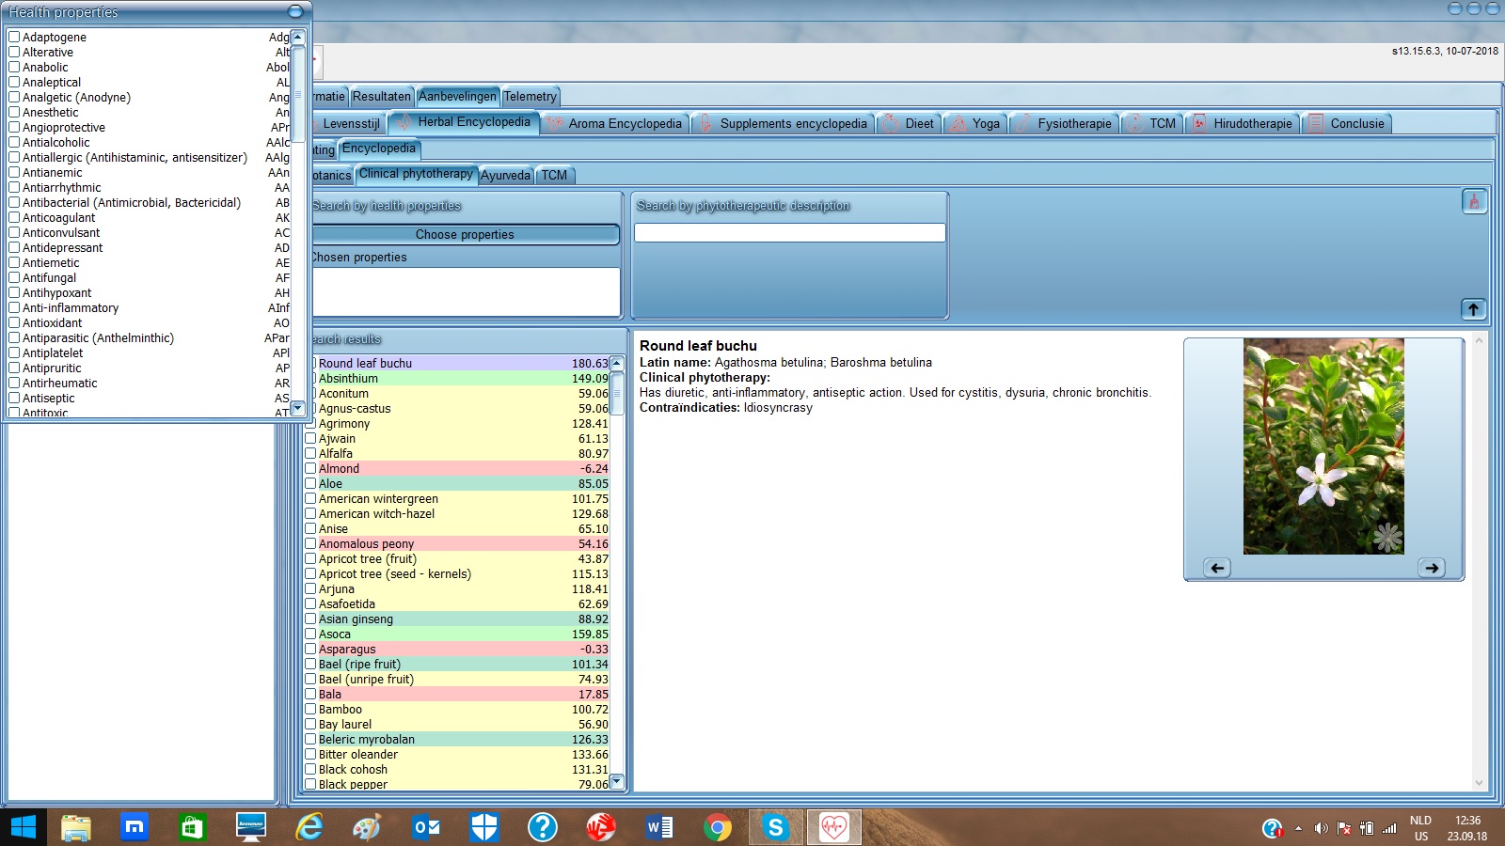Click the search results scroll-down arrow

pos(617,781)
